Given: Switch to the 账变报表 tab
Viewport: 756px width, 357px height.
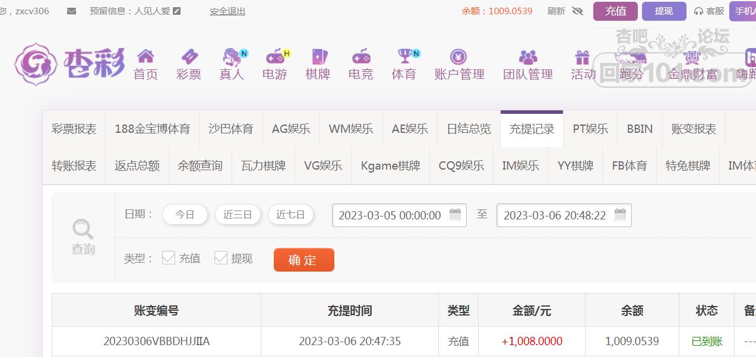Looking at the screenshot, I should (693, 129).
